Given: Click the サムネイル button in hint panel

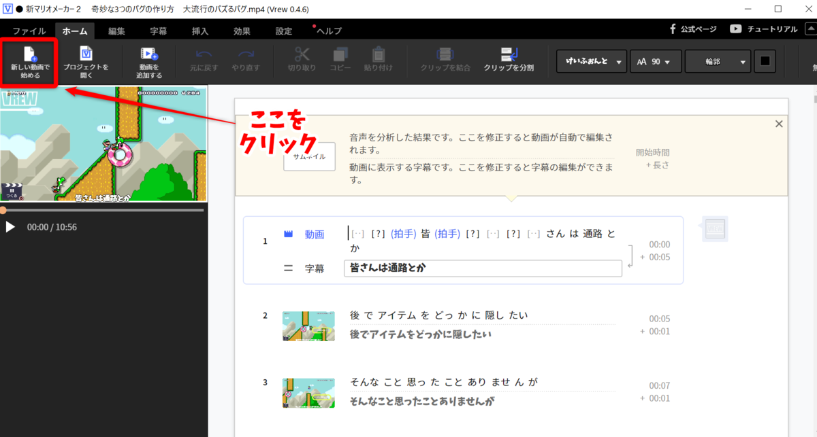Looking at the screenshot, I should click(x=310, y=156).
